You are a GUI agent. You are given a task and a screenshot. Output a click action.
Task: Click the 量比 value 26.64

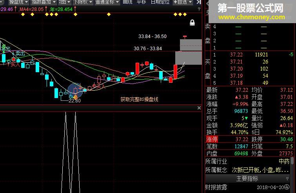(287, 118)
